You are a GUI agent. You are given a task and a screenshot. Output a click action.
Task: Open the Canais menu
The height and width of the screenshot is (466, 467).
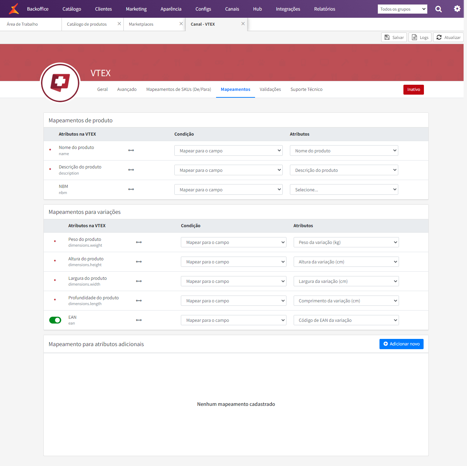(232, 9)
